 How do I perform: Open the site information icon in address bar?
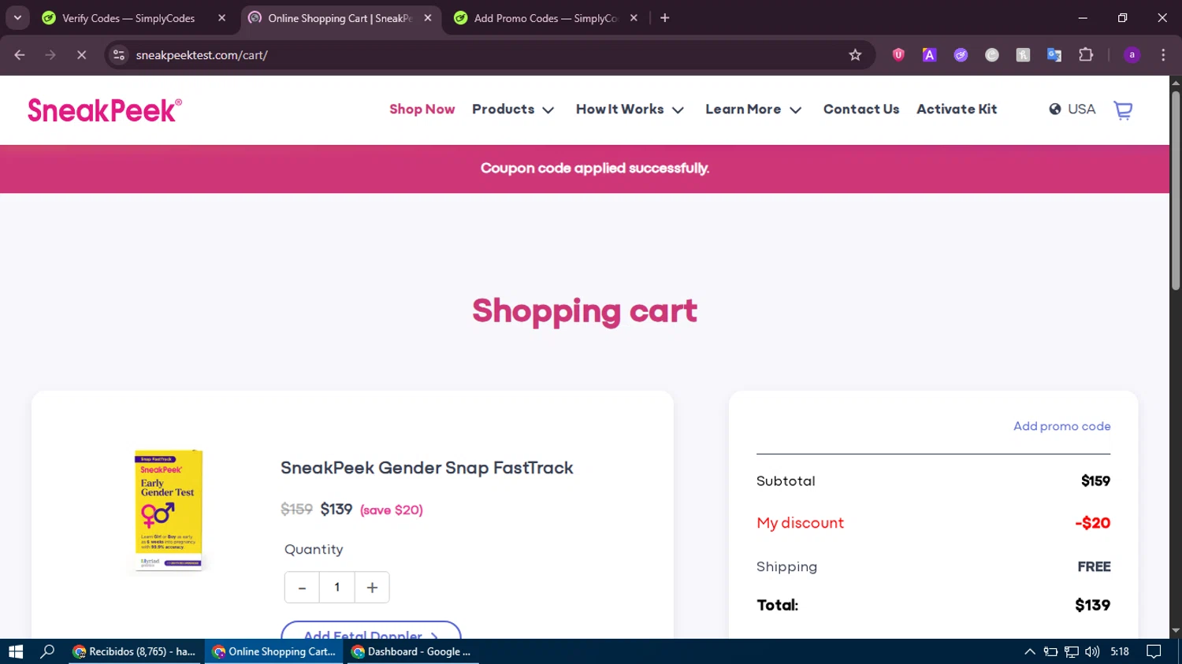point(119,55)
